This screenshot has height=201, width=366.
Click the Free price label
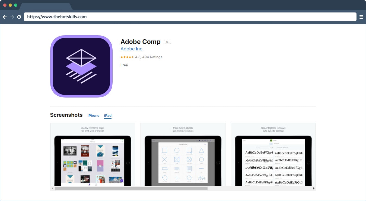124,65
